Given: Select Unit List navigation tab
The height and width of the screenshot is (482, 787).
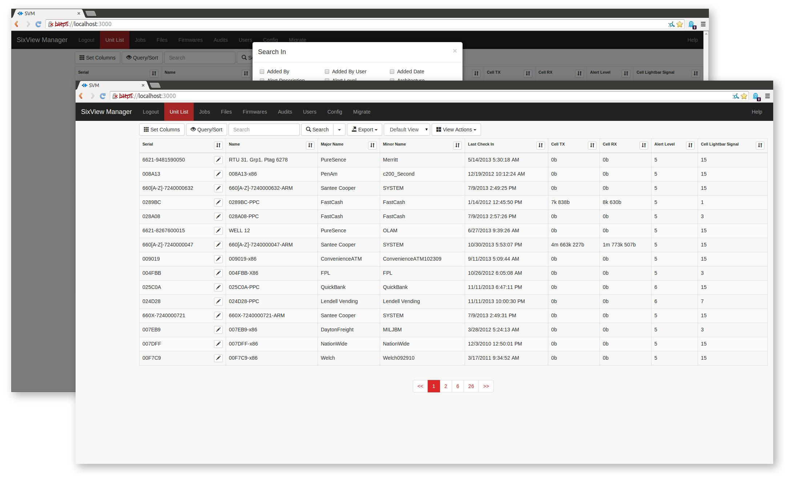Looking at the screenshot, I should point(179,112).
